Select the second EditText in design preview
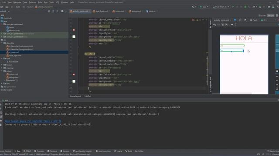This screenshot has height=156, width=279. pos(232,51)
